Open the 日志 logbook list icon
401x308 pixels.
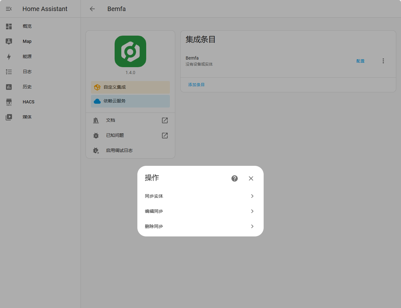click(9, 72)
